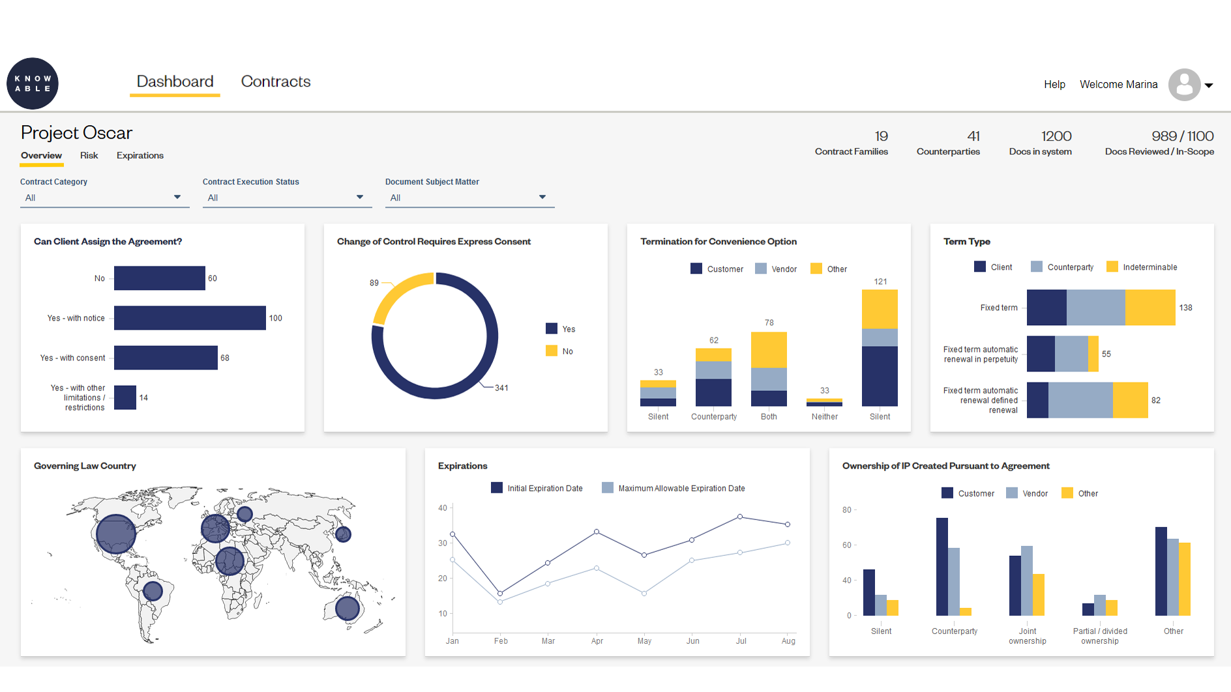The image size is (1231, 692).
Task: Open the Expirations sub-tab
Action: (x=140, y=155)
